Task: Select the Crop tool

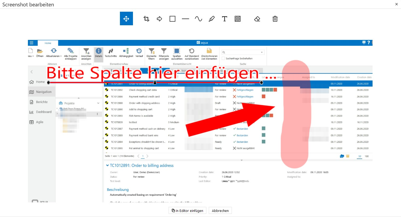Action: point(146,19)
